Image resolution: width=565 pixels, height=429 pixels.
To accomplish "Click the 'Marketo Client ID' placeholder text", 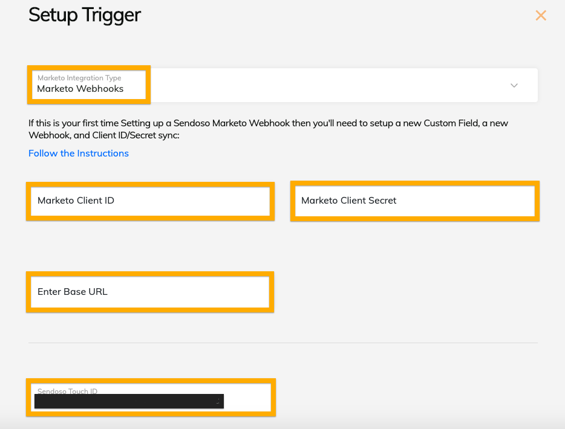I will click(76, 201).
